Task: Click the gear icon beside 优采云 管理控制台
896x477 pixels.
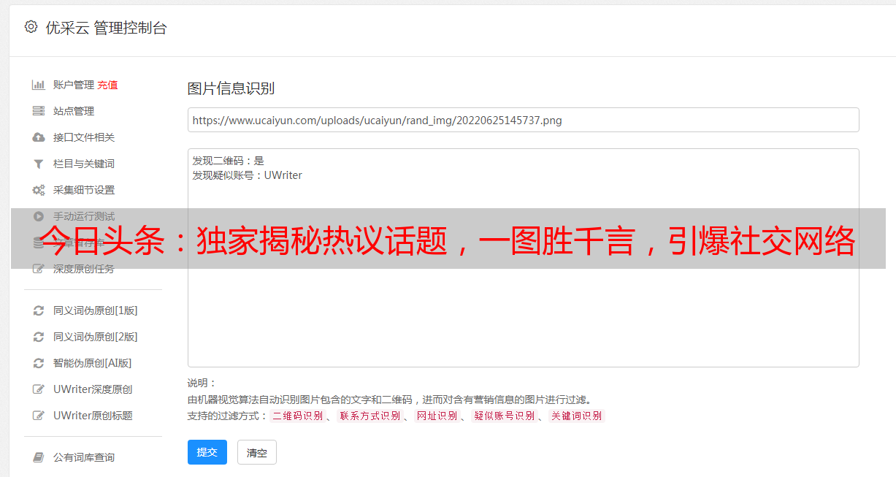Action: (31, 27)
